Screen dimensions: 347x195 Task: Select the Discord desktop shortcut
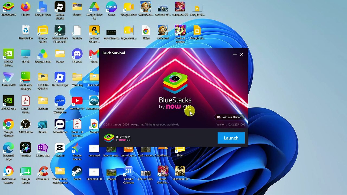click(77, 56)
